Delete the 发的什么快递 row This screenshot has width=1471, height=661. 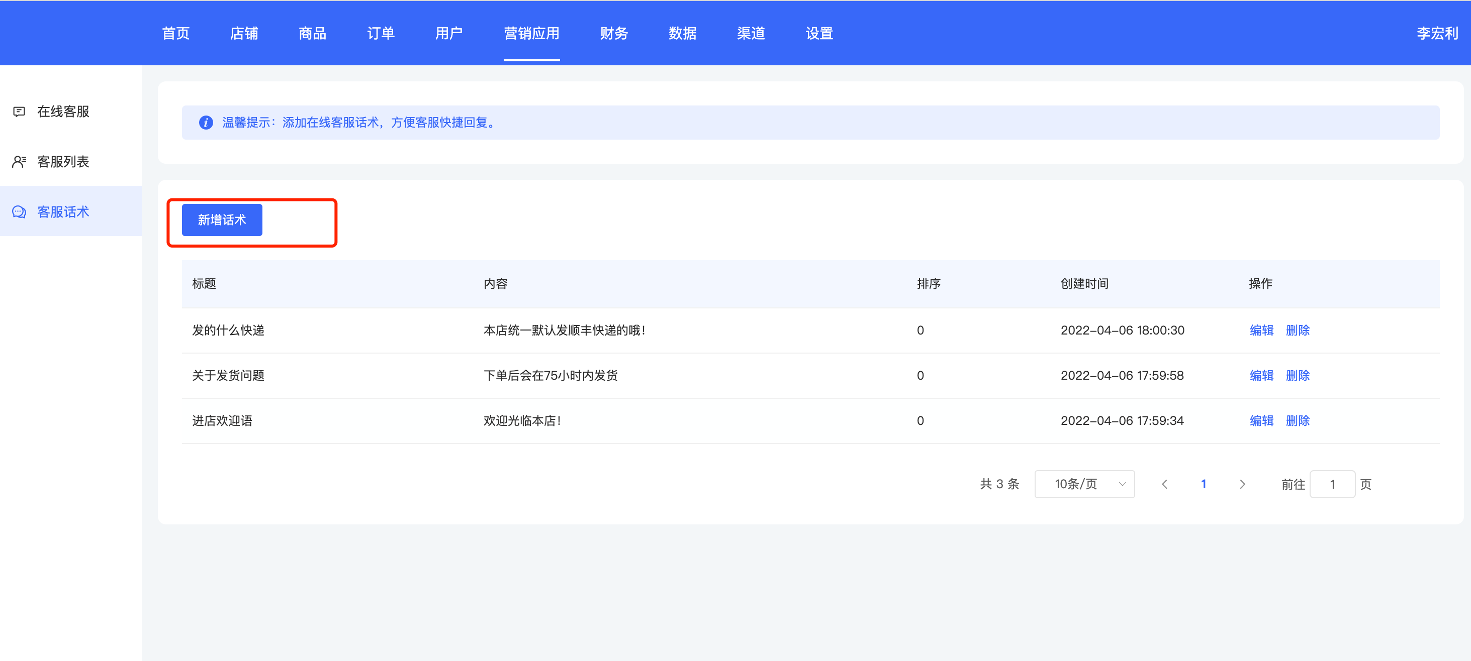point(1298,330)
